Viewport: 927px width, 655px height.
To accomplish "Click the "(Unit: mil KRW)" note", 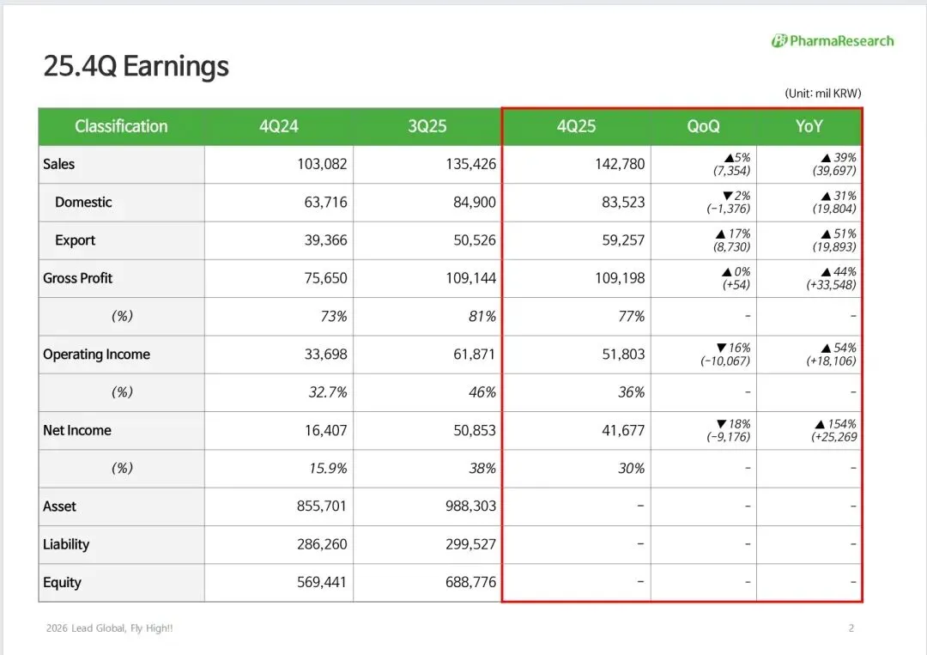I will (822, 93).
